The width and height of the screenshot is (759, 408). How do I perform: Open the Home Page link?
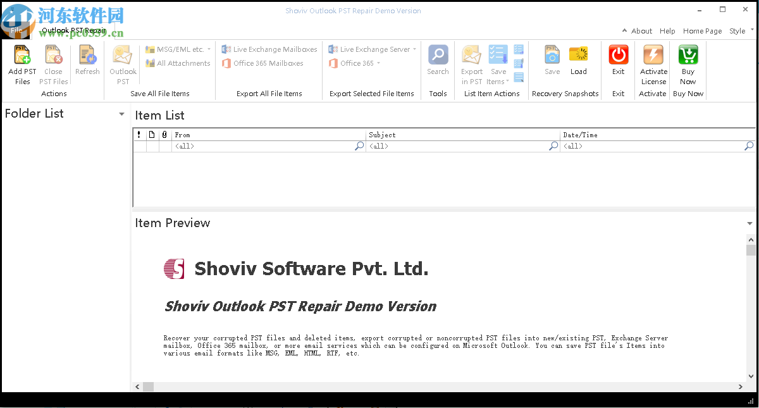point(702,30)
